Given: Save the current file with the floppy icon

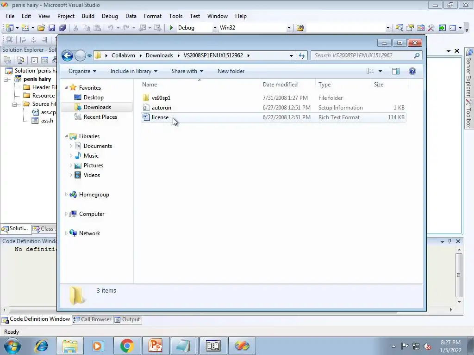Looking at the screenshot, I should coord(52,28).
